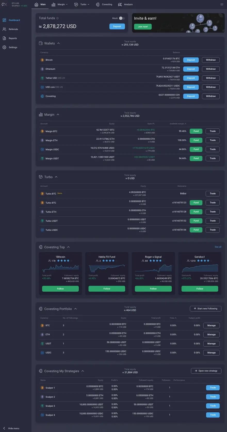Click the See all link

(x=218, y=247)
